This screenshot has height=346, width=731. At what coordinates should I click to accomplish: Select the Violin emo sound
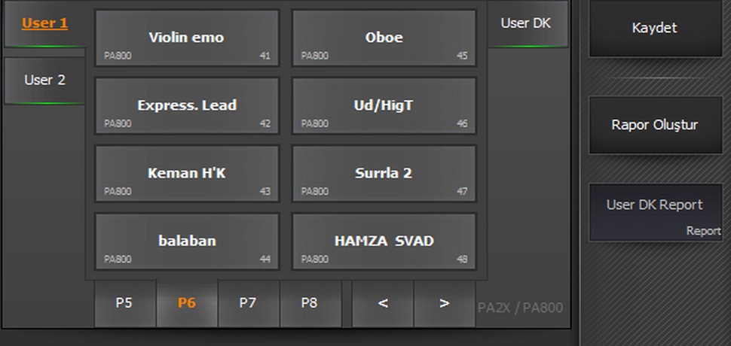[186, 38]
